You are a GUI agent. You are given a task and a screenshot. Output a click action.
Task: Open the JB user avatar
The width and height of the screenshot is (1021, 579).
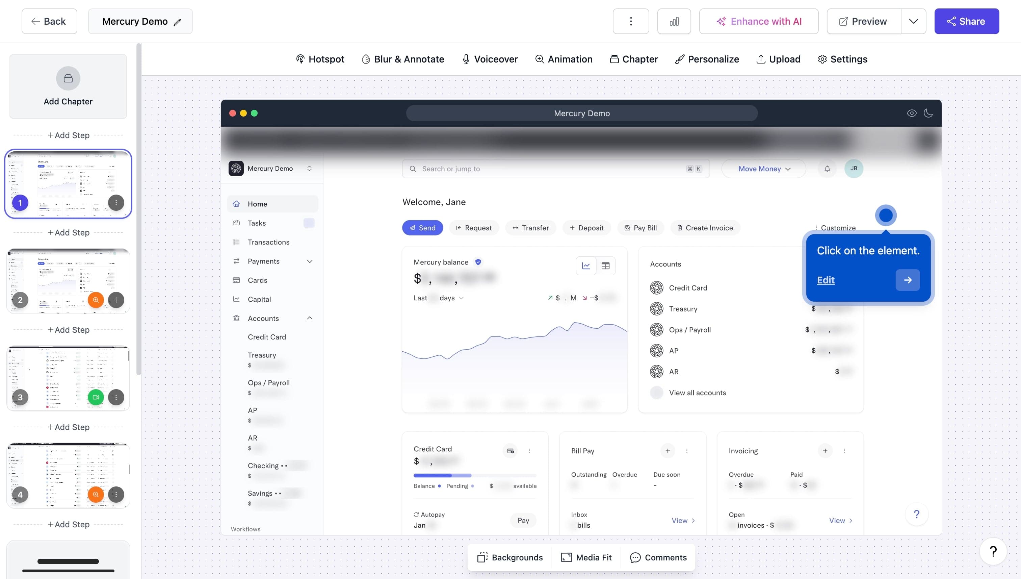[x=854, y=169]
